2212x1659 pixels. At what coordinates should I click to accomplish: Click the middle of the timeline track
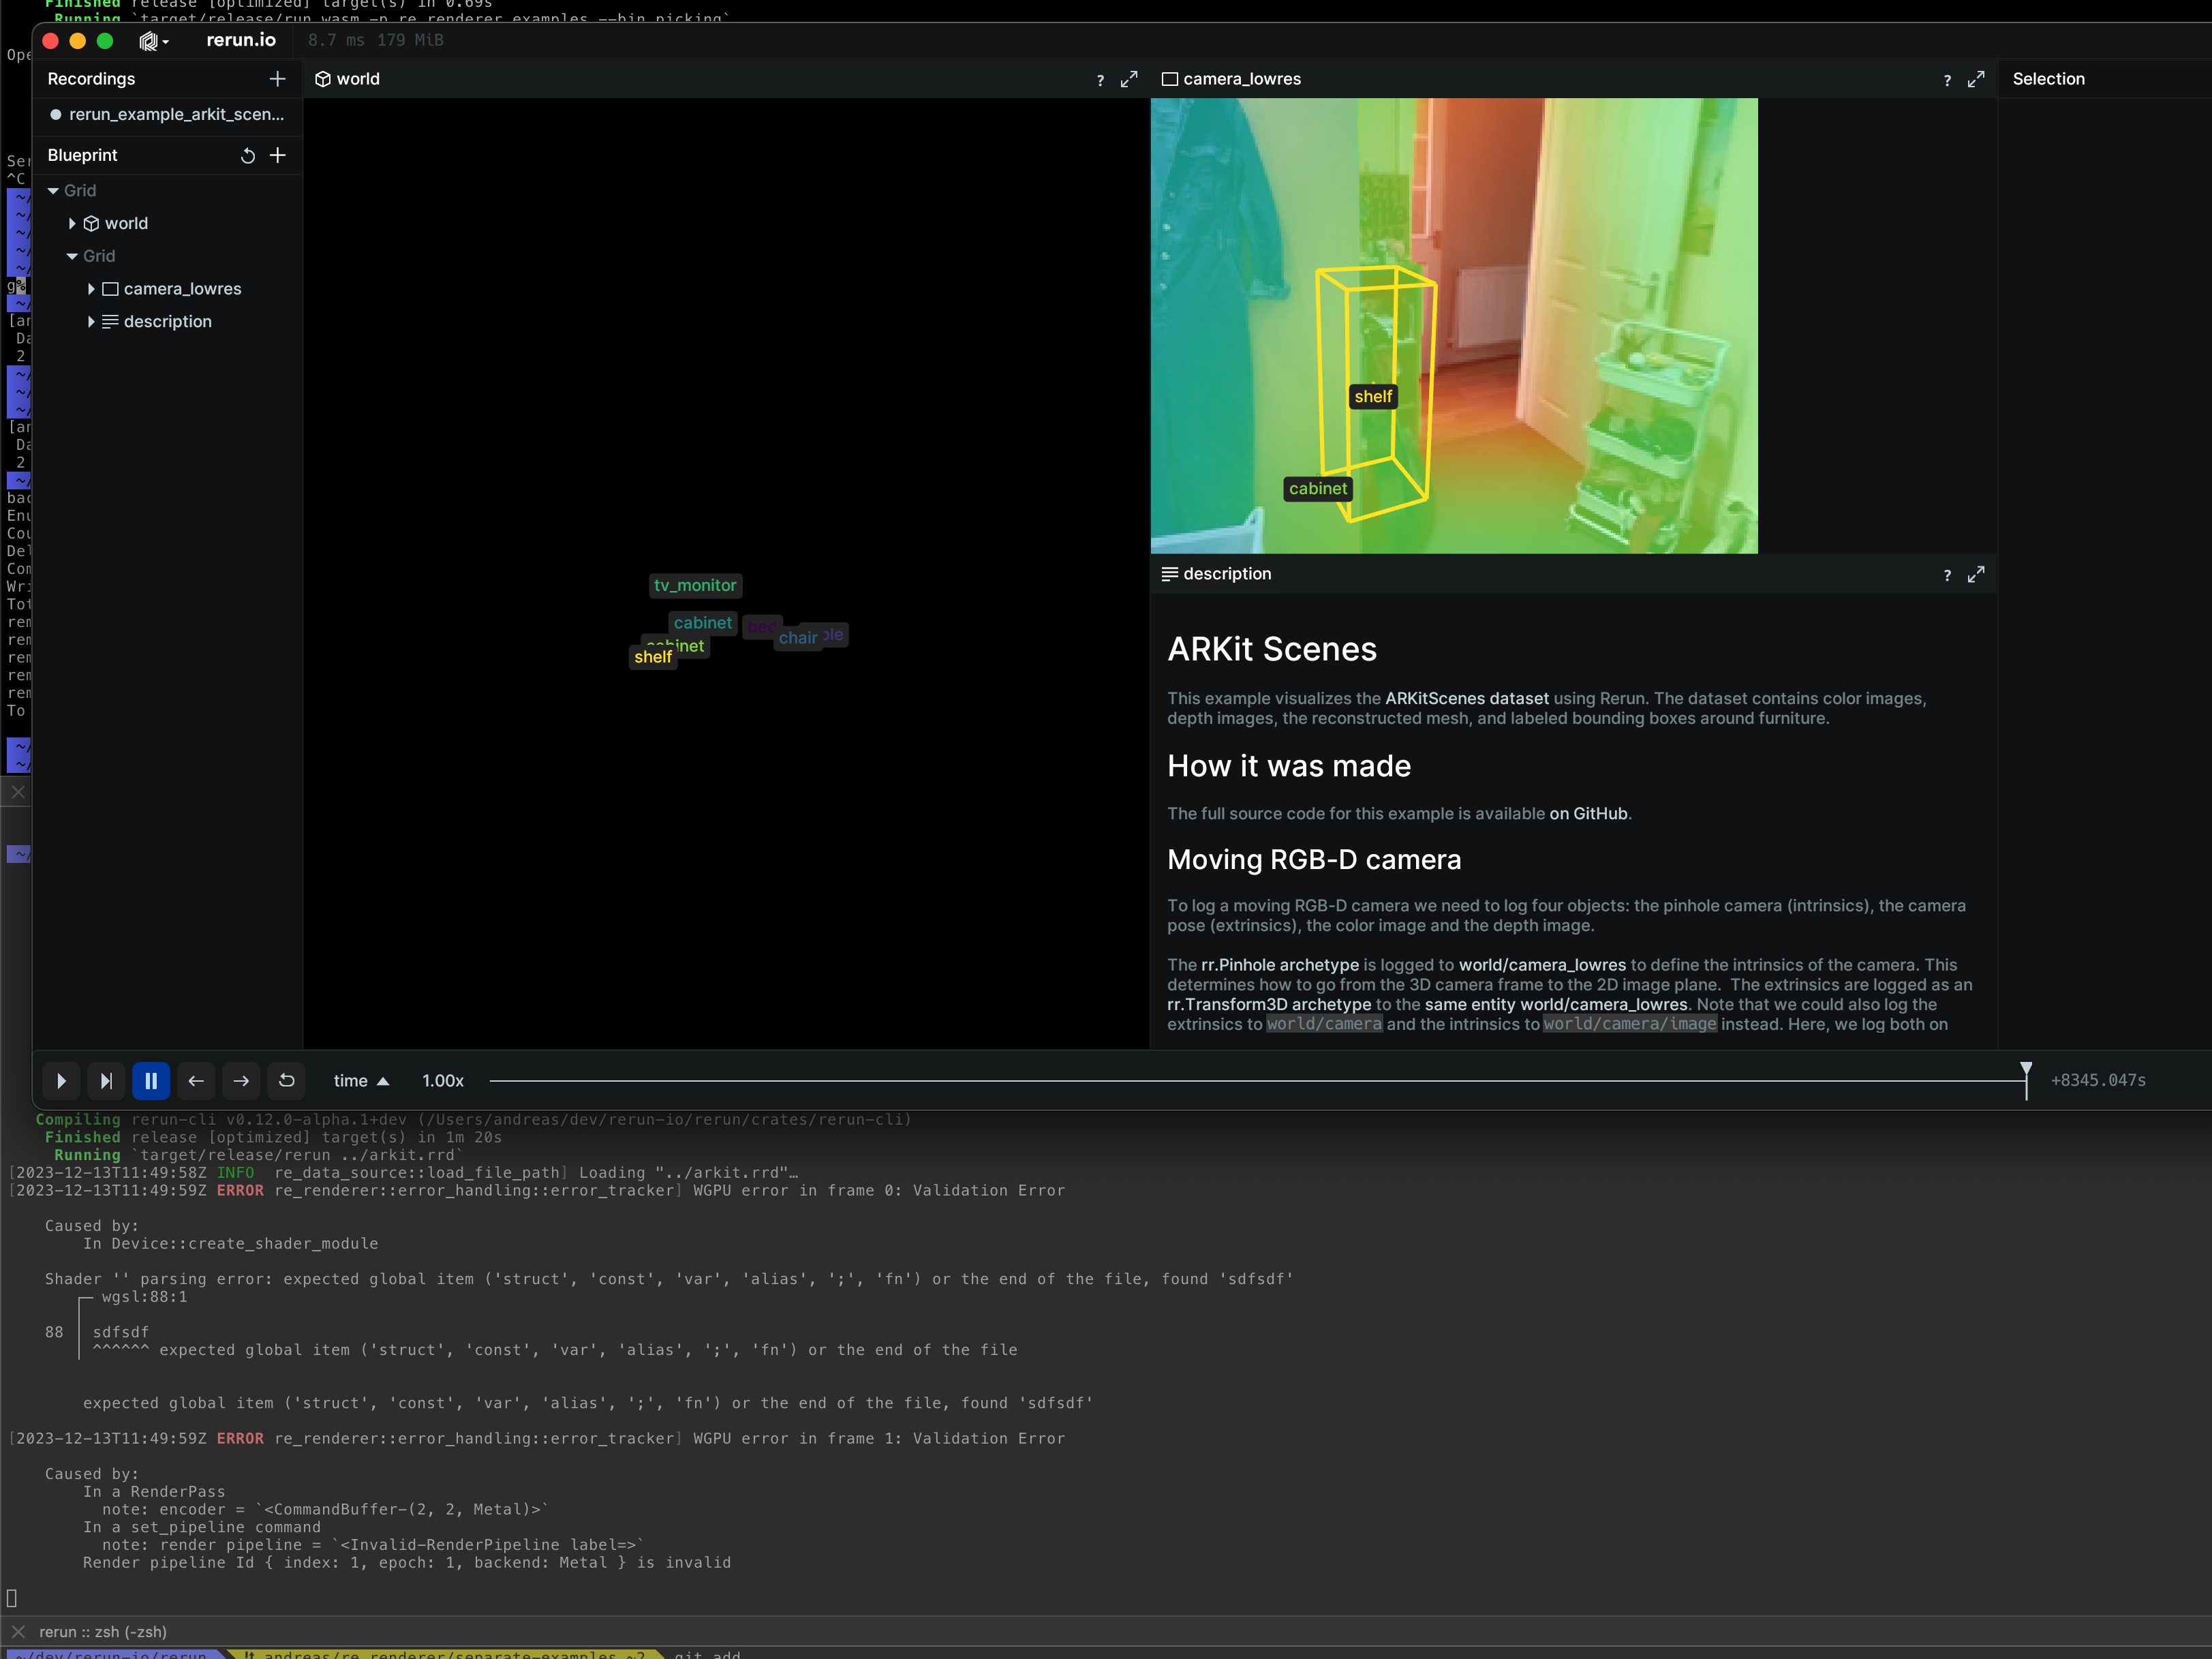pyautogui.click(x=1258, y=1081)
